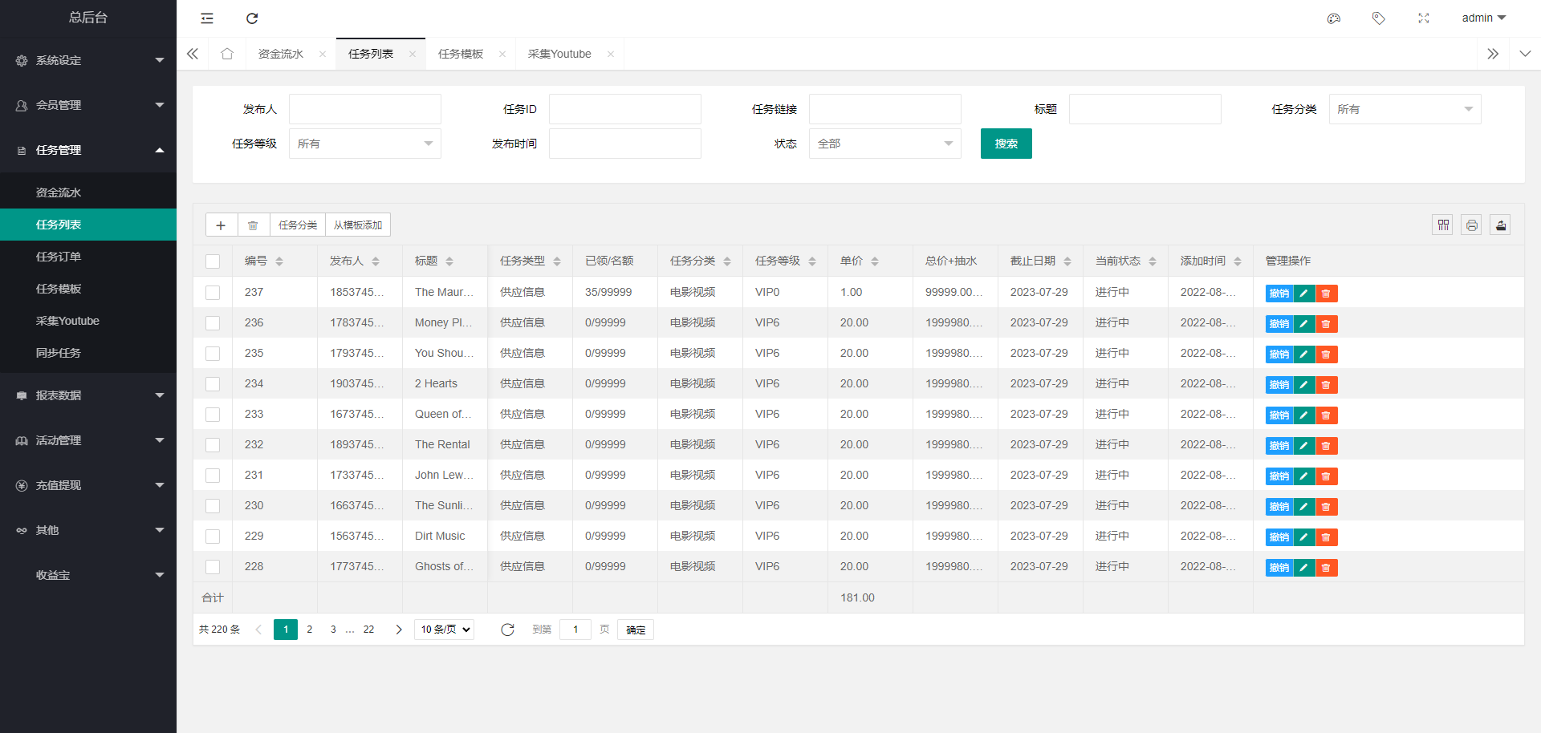Open the 任务等级 filter dropdown
This screenshot has height=733, width=1541.
(x=364, y=144)
